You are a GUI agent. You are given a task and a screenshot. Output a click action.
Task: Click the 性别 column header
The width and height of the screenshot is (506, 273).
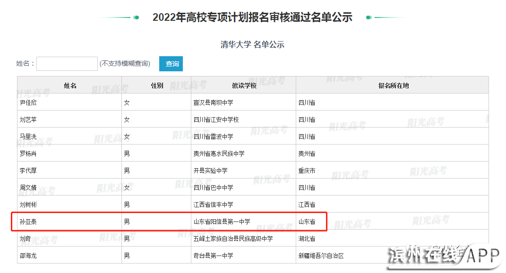(x=157, y=85)
